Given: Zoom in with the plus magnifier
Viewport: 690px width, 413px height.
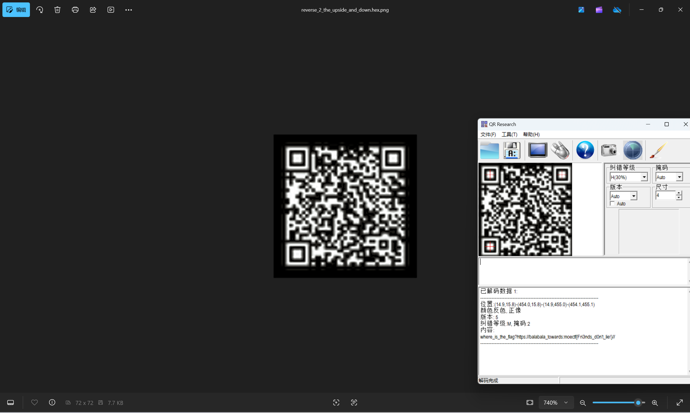Looking at the screenshot, I should 655,402.
